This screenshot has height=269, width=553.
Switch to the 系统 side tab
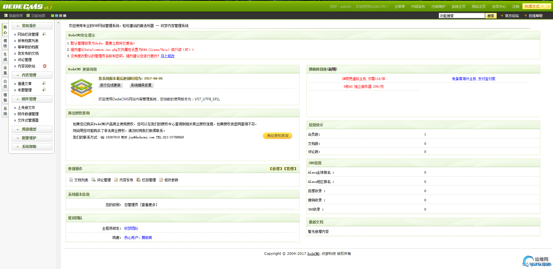point(5,111)
